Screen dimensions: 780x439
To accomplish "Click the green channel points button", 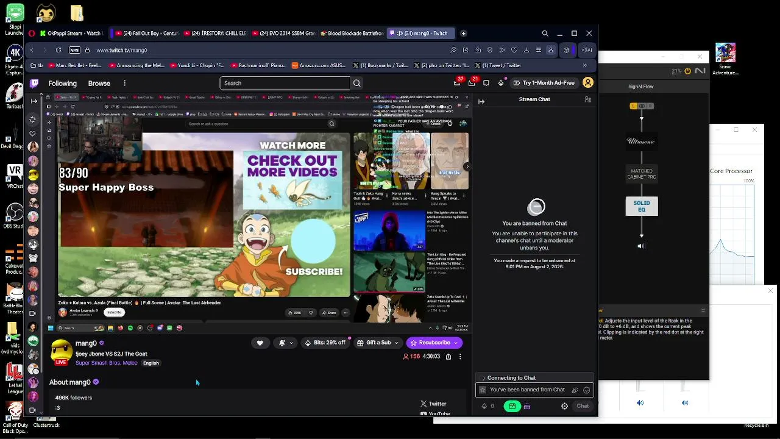I will (x=512, y=406).
